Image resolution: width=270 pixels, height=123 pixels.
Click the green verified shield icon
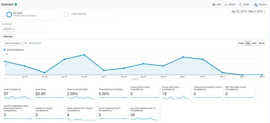(16, 4)
